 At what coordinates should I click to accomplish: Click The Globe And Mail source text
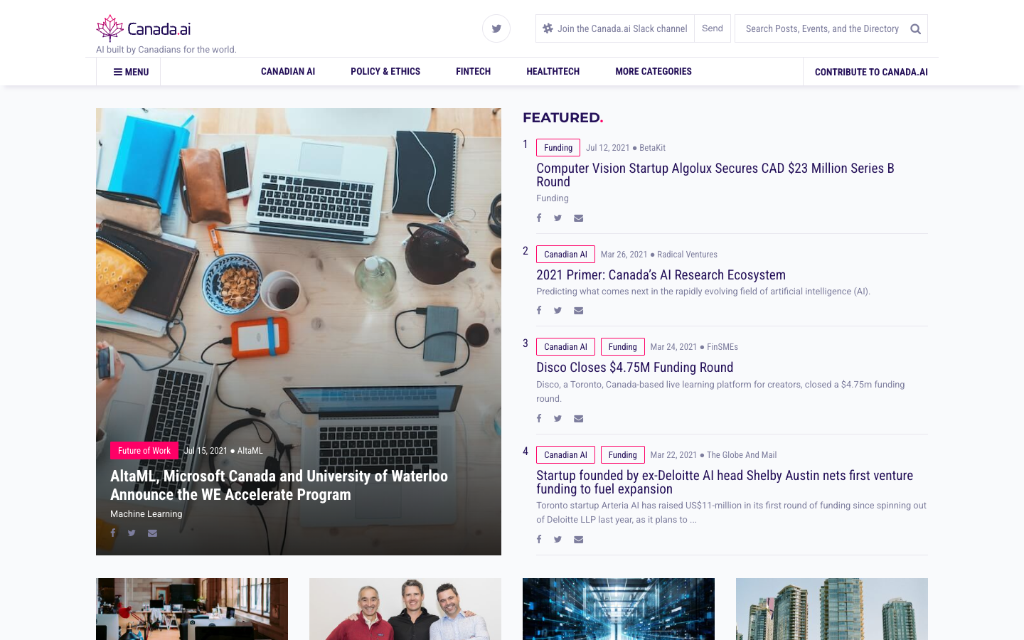tap(742, 455)
